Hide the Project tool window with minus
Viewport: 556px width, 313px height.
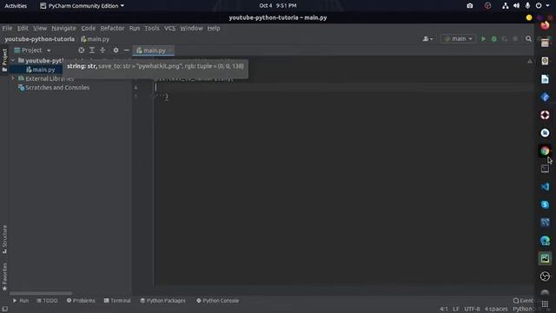pos(126,50)
